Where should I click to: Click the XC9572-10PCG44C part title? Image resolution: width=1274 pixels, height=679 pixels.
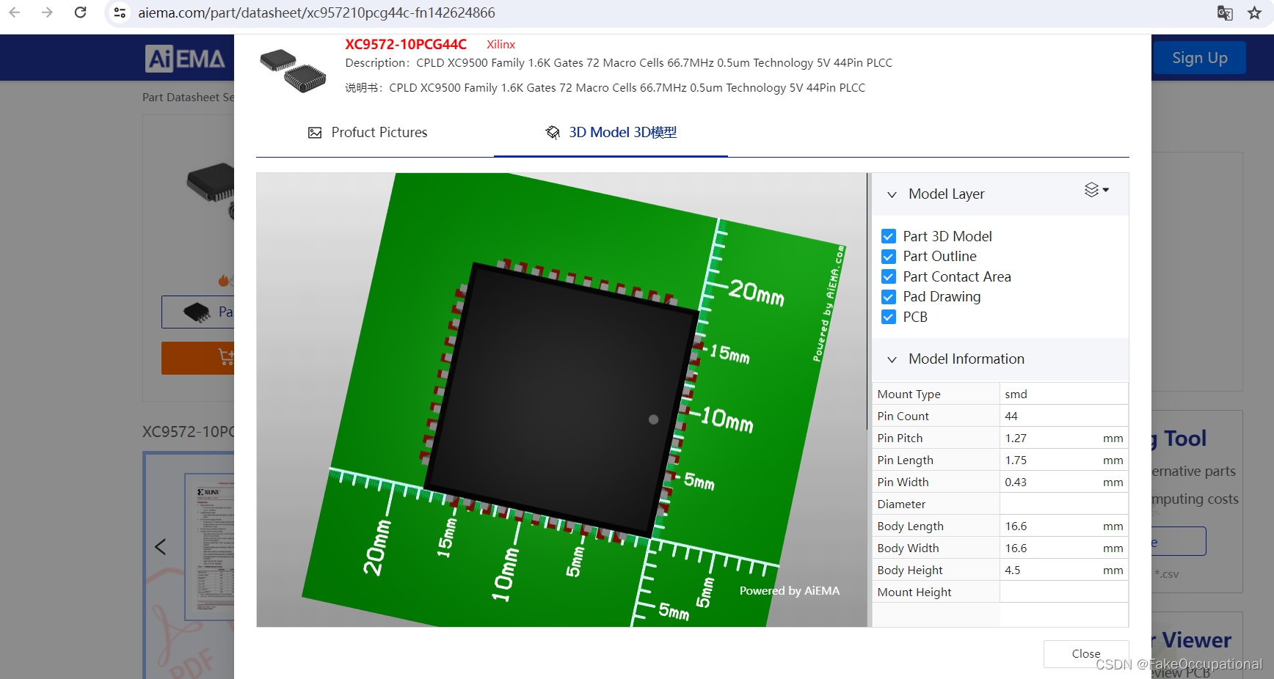click(x=406, y=45)
